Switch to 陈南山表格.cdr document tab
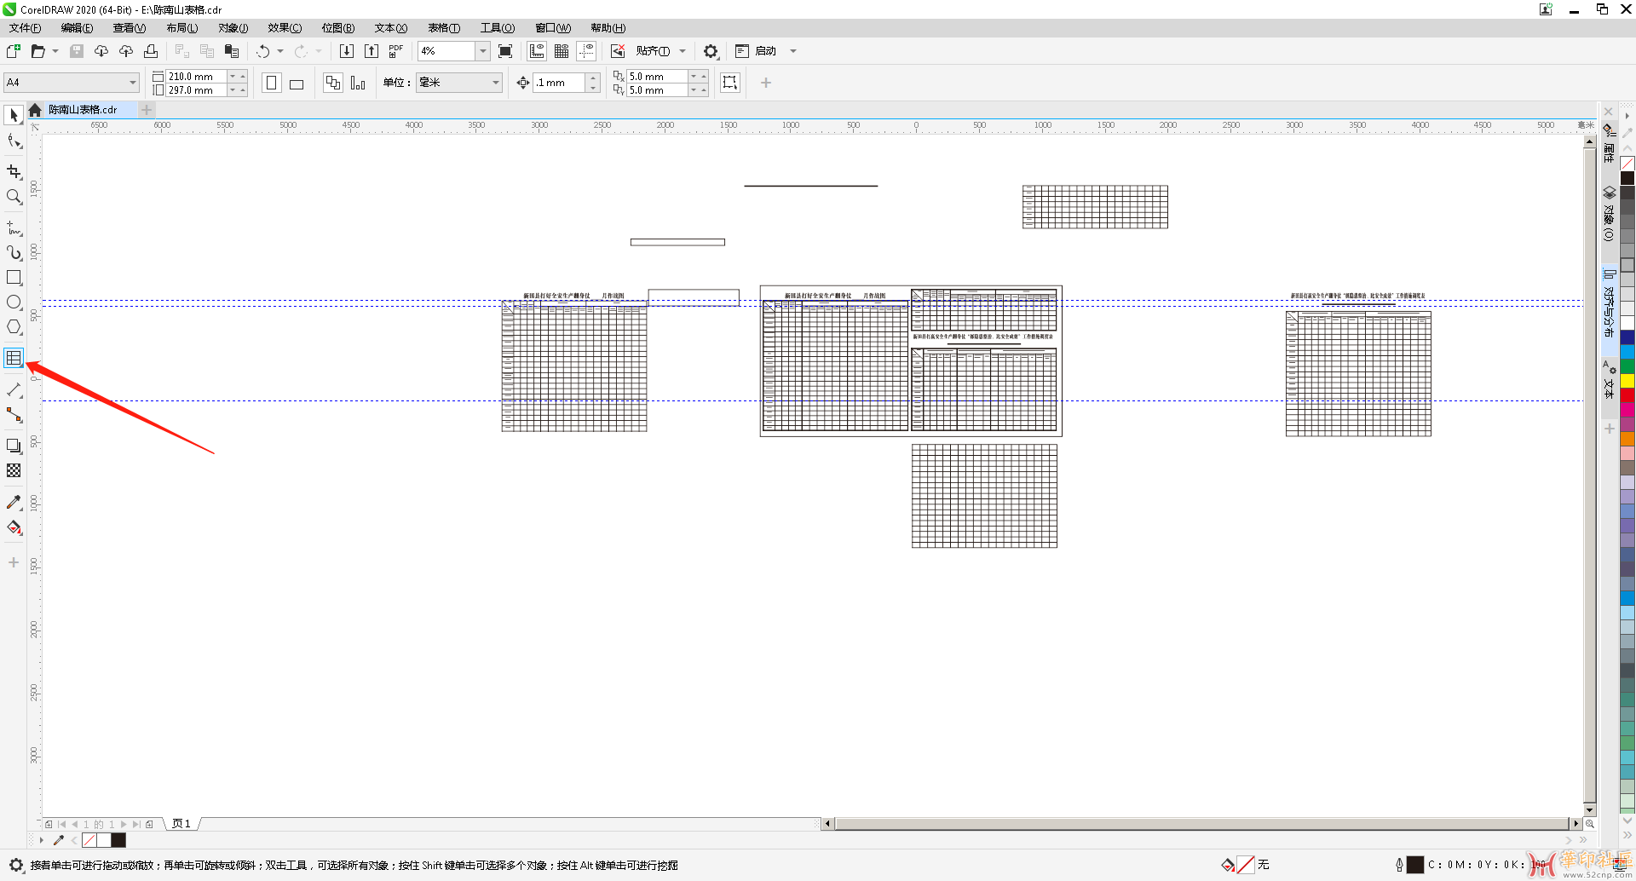Image resolution: width=1636 pixels, height=881 pixels. (83, 110)
